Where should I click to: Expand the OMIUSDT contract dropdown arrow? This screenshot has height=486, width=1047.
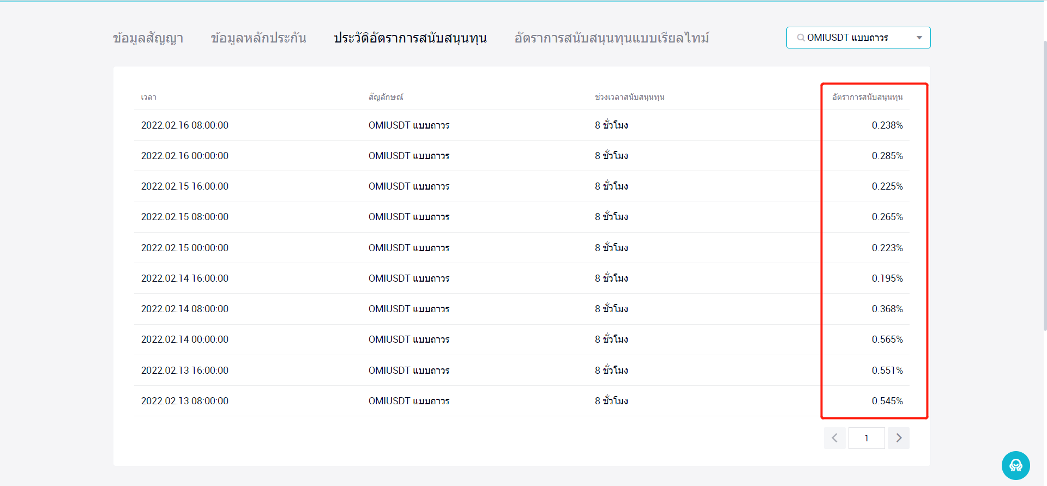[x=919, y=38]
